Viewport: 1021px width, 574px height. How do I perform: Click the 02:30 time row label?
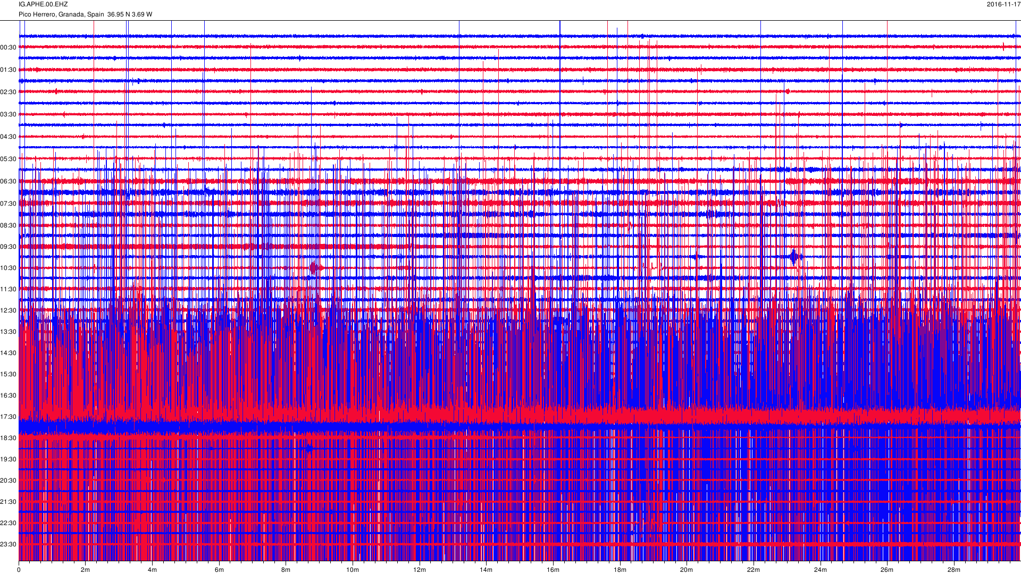point(8,92)
